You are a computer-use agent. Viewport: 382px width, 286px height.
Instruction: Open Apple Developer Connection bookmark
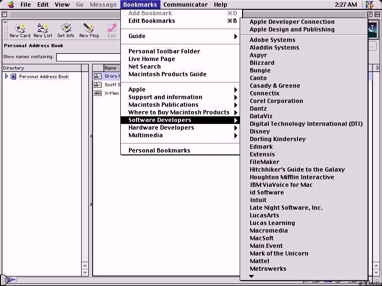tap(304, 22)
